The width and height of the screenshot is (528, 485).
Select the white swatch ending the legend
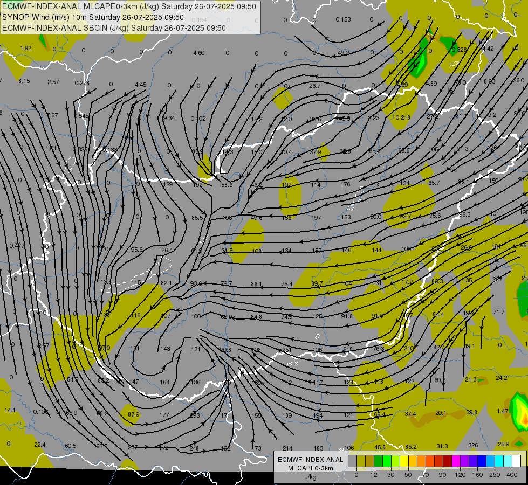(516, 461)
